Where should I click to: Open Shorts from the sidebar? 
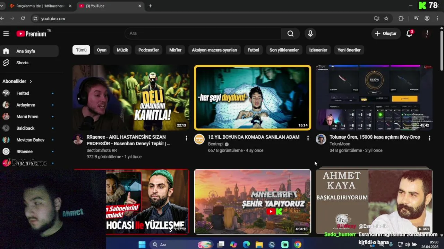tap(29, 63)
